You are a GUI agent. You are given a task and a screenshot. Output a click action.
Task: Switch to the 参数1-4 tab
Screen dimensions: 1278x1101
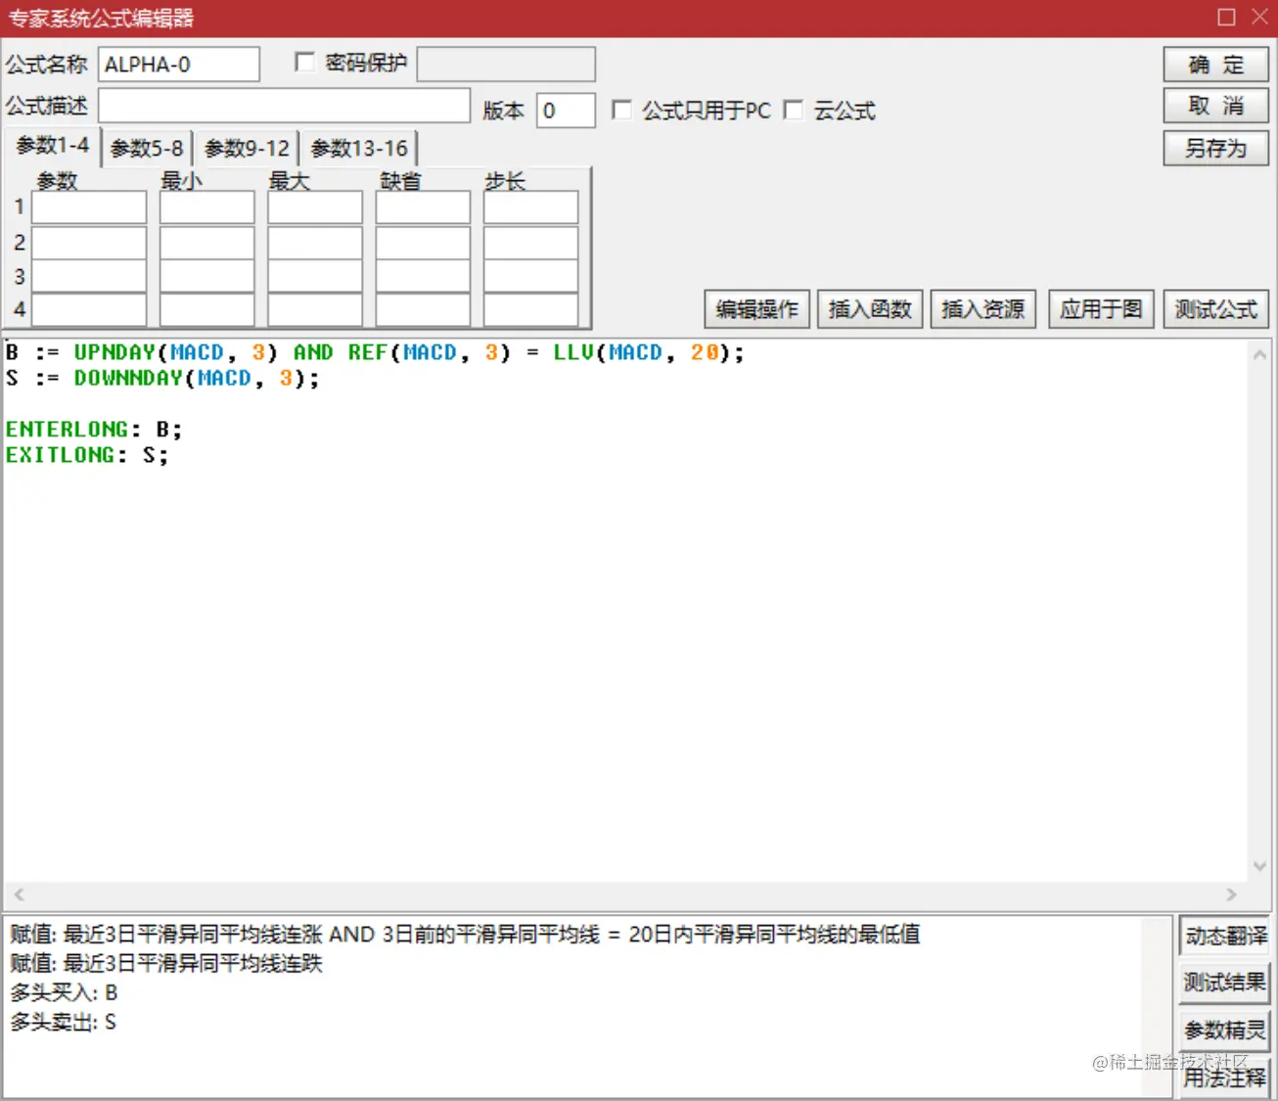52,146
